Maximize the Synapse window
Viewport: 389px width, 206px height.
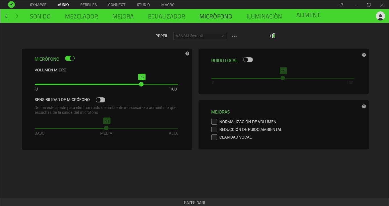tap(368, 5)
